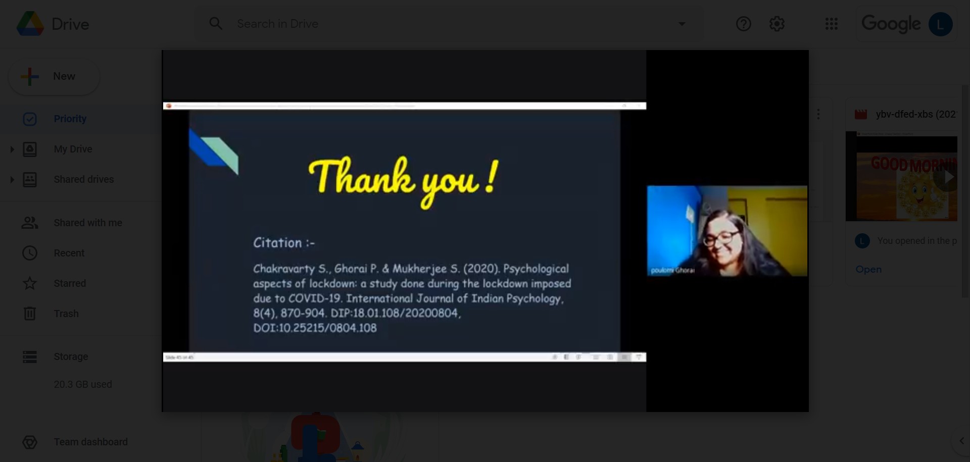970x462 pixels.
Task: Open the Google apps grid
Action: 831,24
